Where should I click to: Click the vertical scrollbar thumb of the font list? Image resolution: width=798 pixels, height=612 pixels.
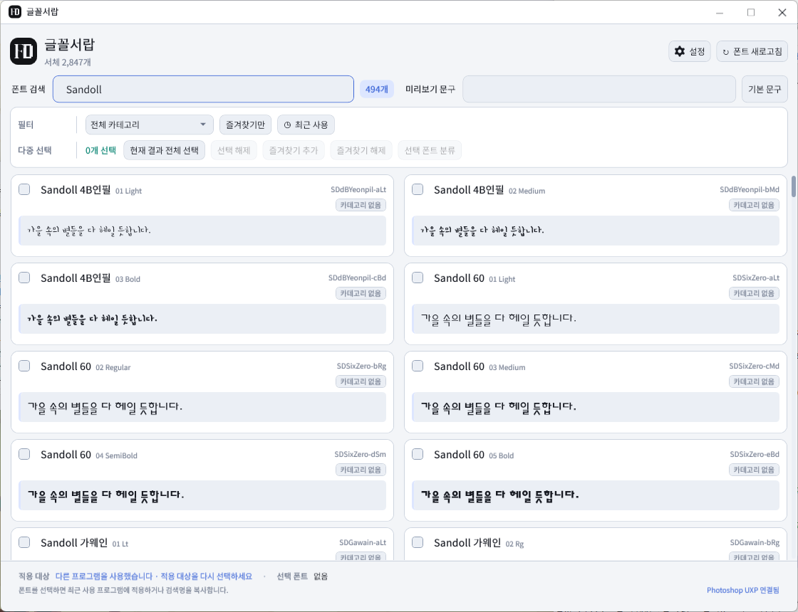tap(794, 186)
